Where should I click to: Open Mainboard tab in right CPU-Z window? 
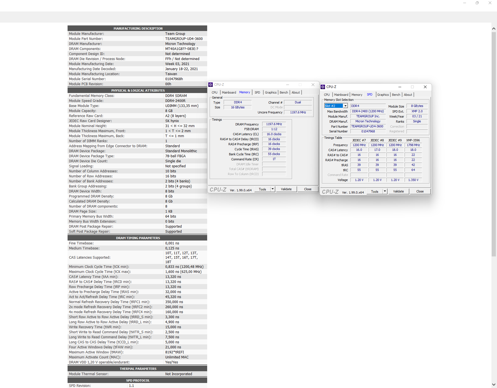341,95
